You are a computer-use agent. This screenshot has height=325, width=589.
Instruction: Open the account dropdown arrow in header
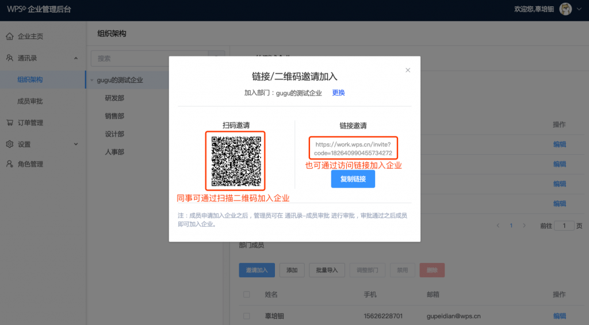[x=579, y=10]
